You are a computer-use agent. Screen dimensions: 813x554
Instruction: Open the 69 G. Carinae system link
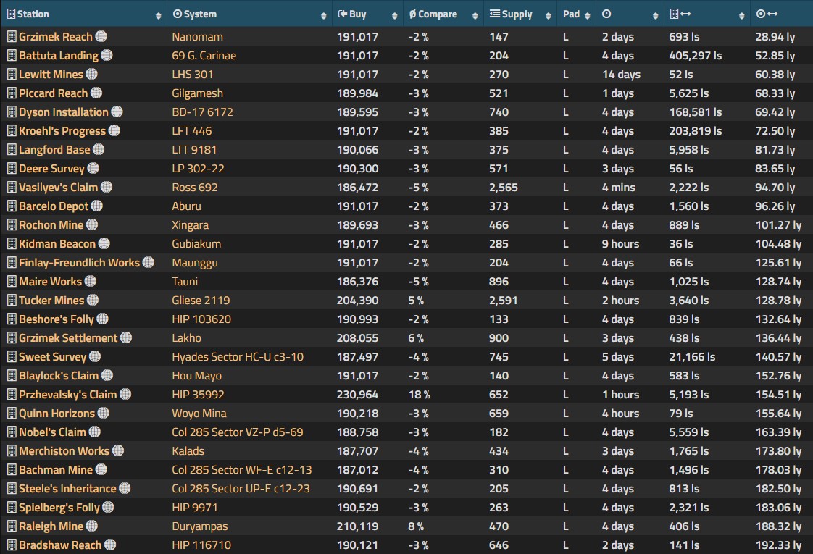[204, 56]
